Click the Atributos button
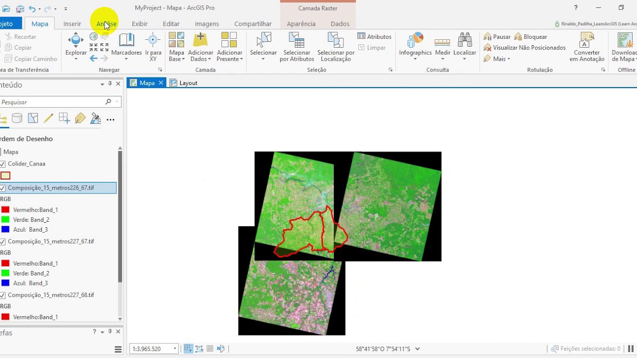 point(375,37)
